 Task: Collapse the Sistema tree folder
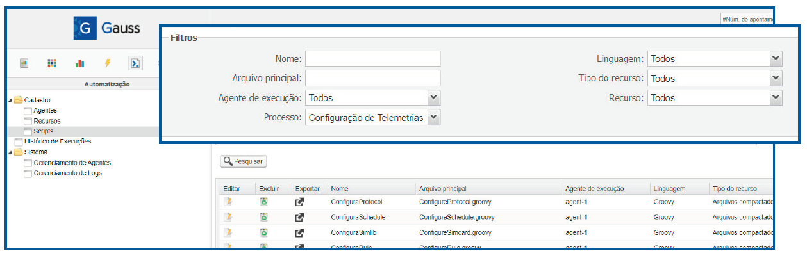point(10,152)
